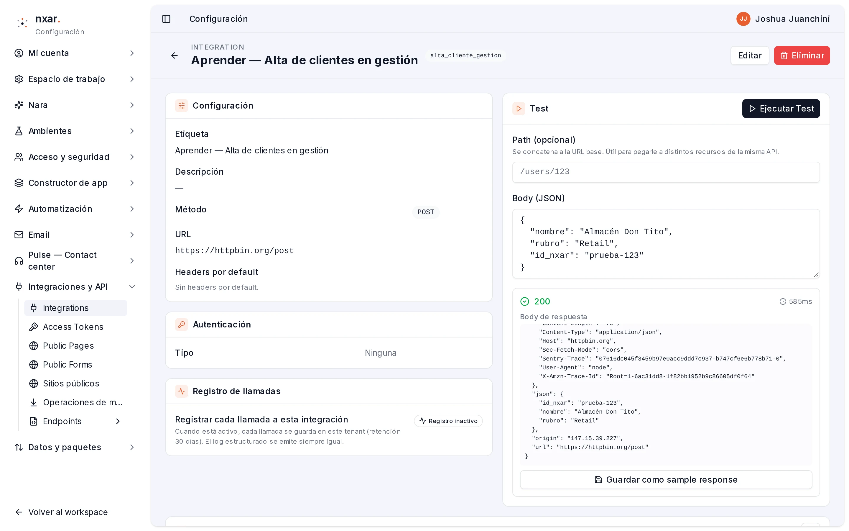Grab the Body textarea resize handle
This screenshot has width=849, height=531.
(816, 275)
